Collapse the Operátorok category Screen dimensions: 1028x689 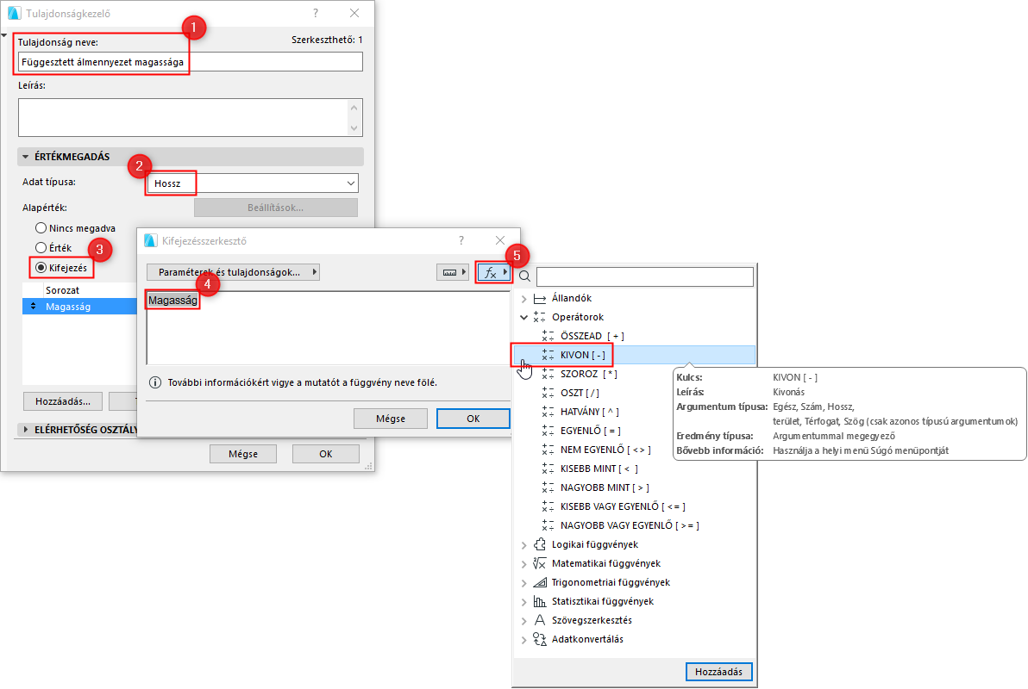(x=524, y=317)
